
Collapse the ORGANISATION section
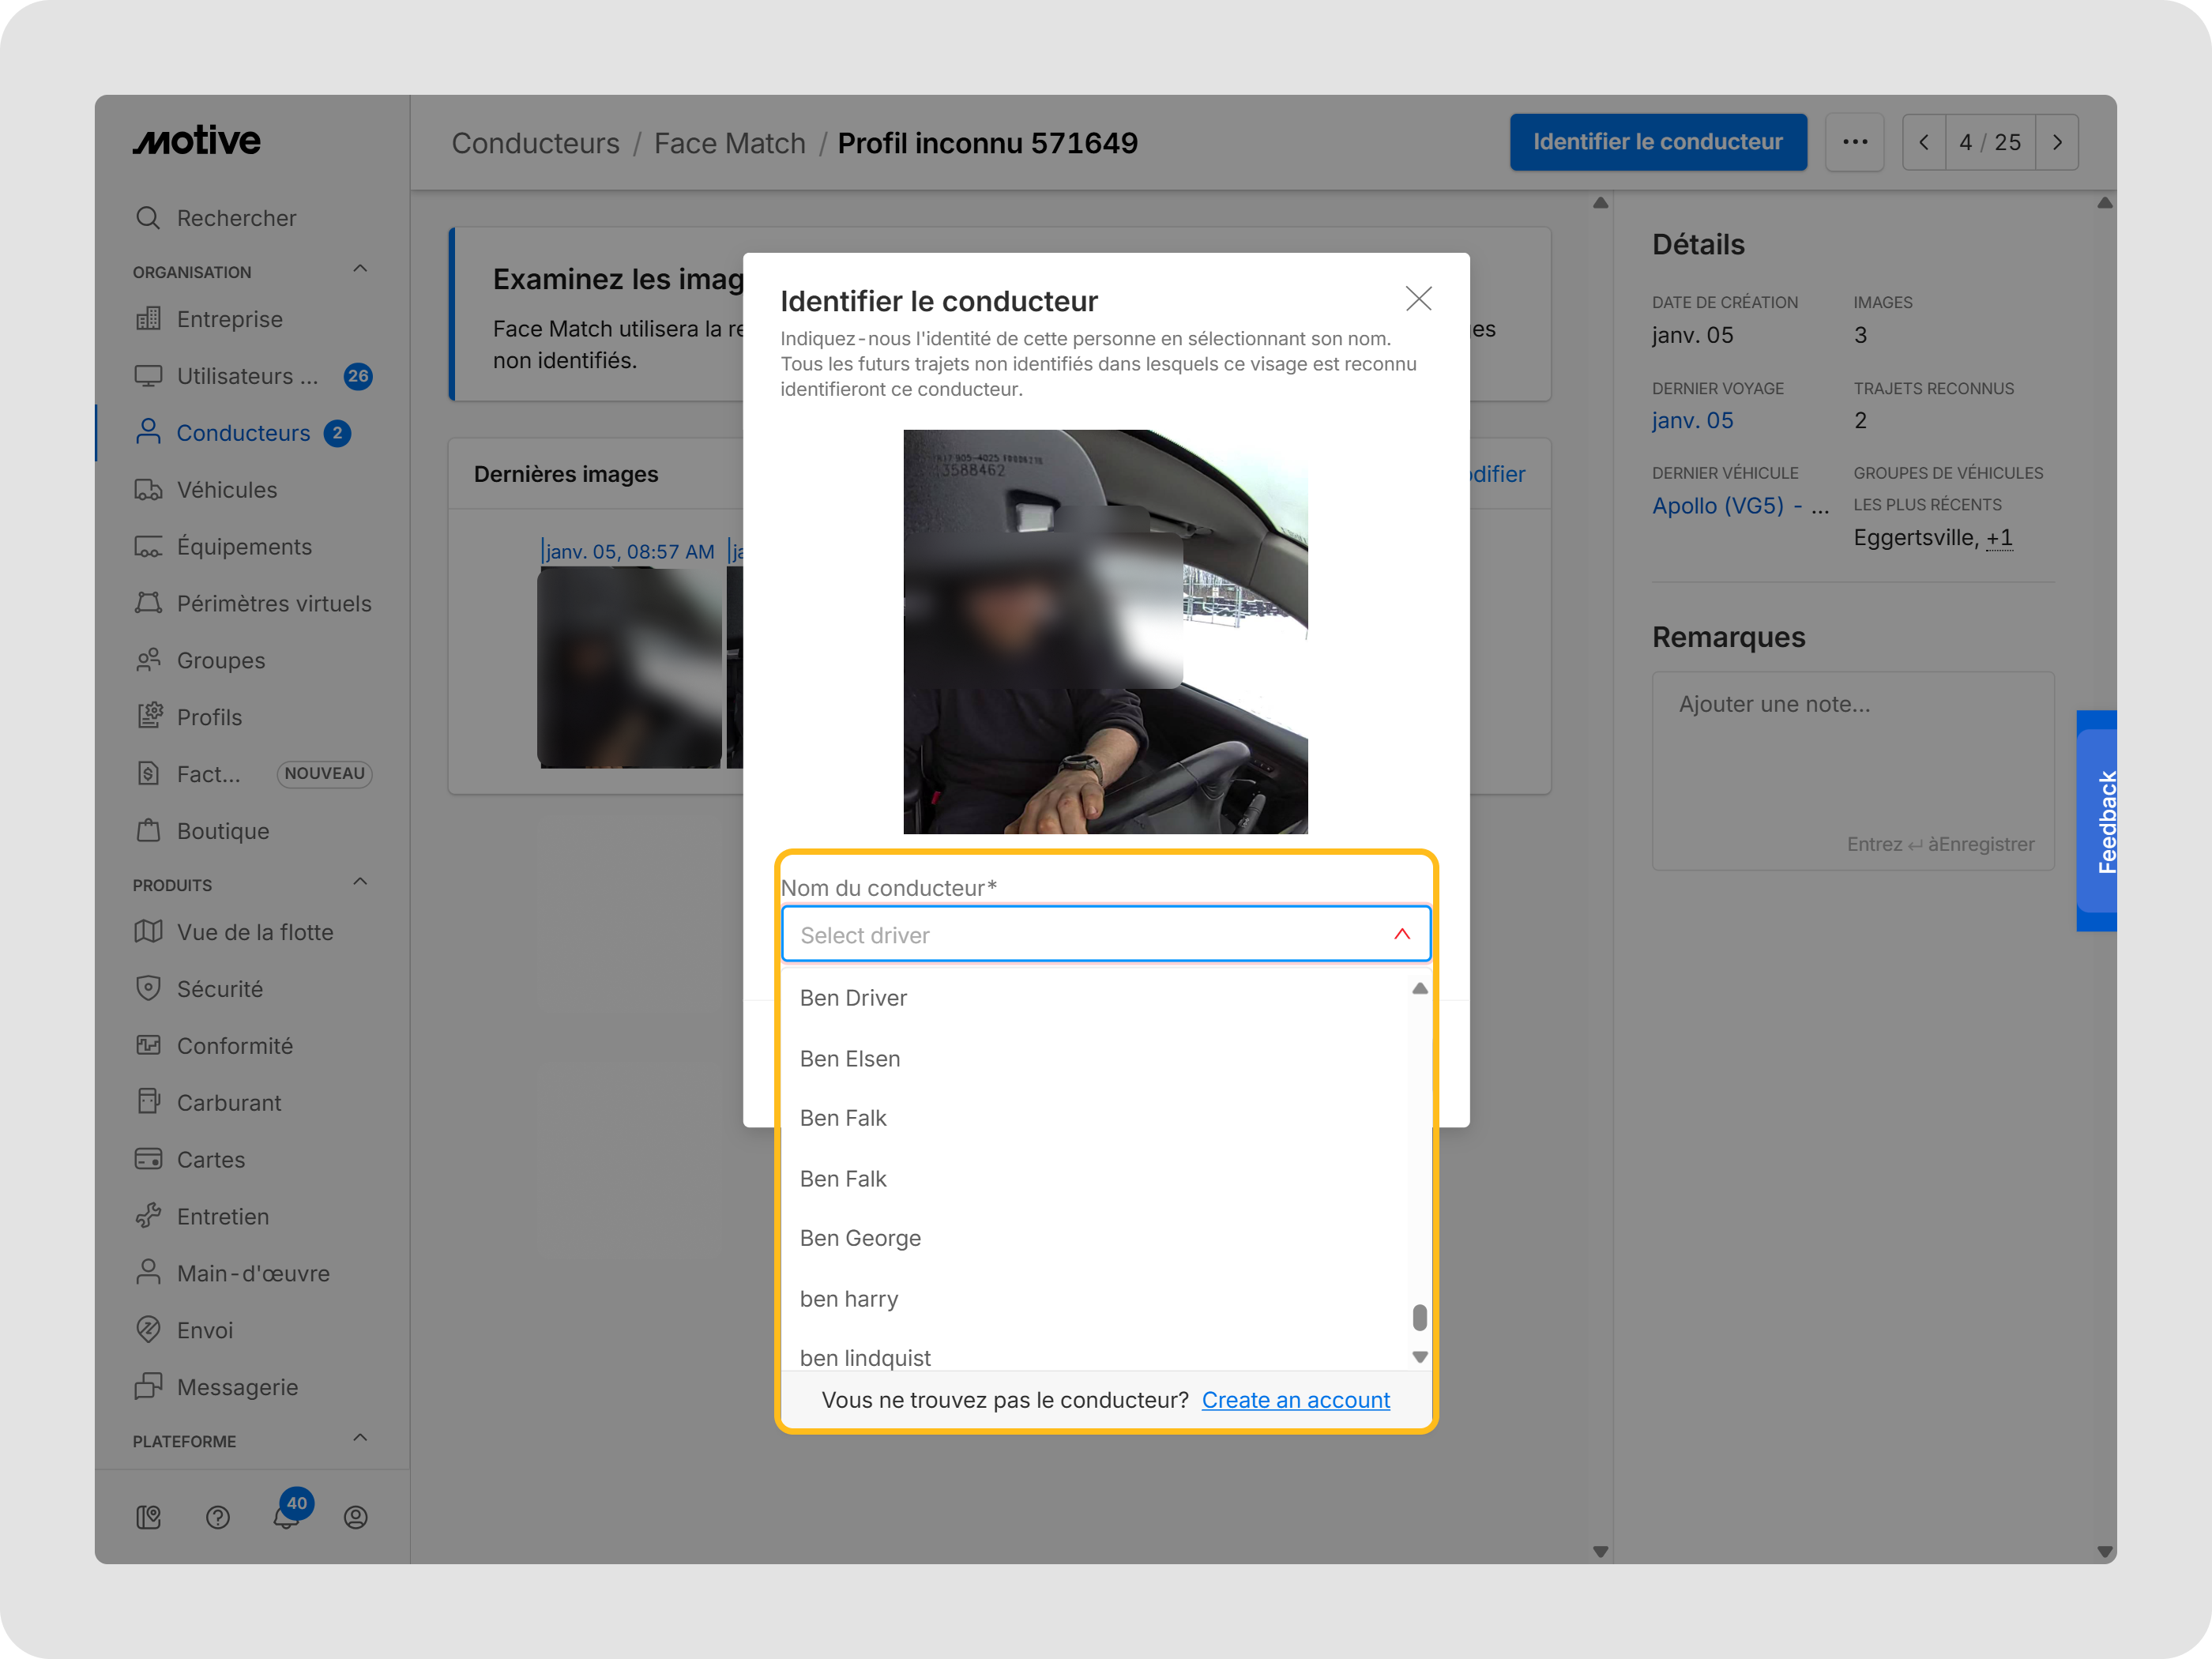(x=360, y=269)
